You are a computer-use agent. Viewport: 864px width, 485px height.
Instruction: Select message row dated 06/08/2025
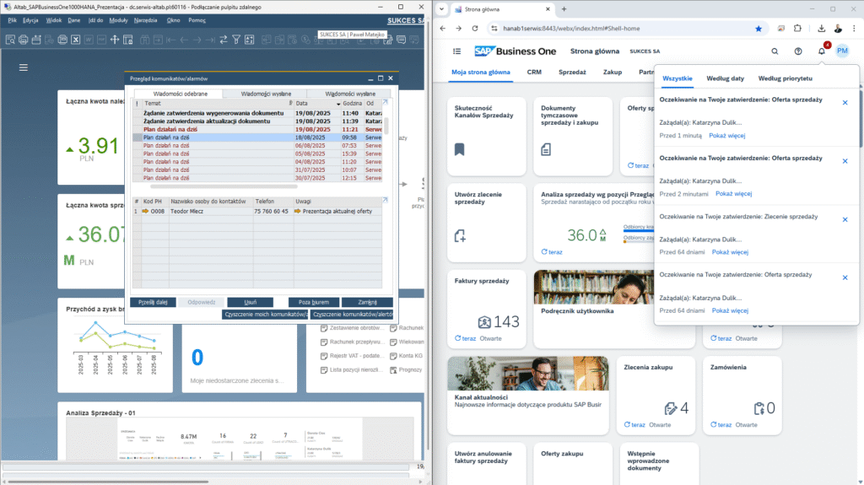258,145
